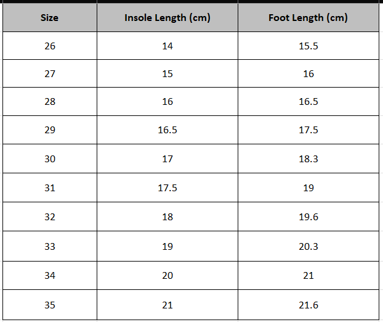383x322 pixels.
Task: Select foot length 15.5 cell
Action: pos(308,46)
